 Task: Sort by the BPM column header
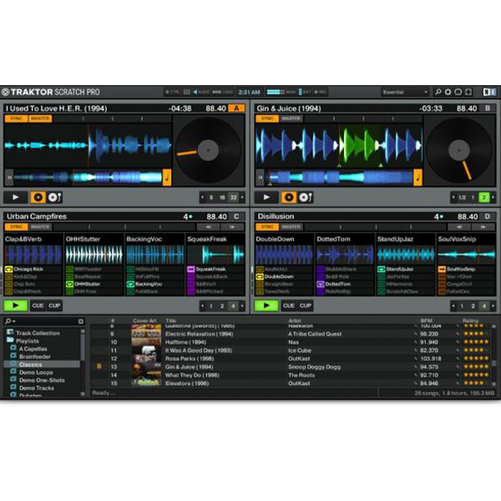[x=426, y=321]
